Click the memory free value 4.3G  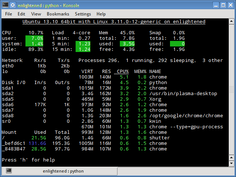(129, 49)
